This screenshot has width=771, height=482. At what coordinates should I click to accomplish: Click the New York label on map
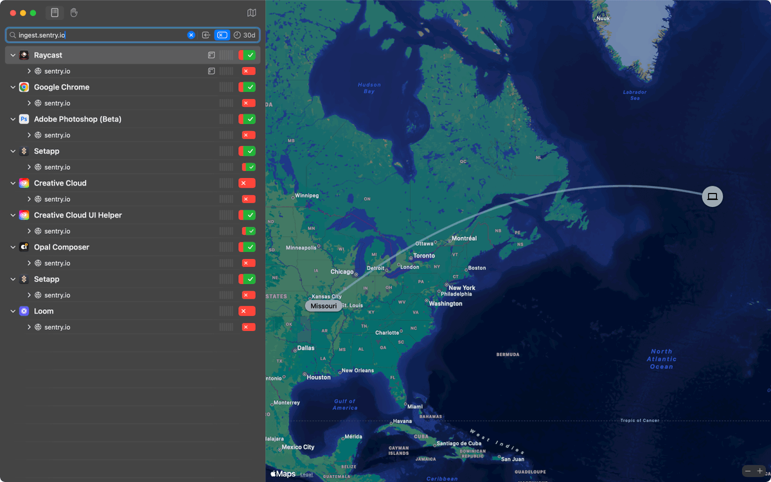point(462,287)
